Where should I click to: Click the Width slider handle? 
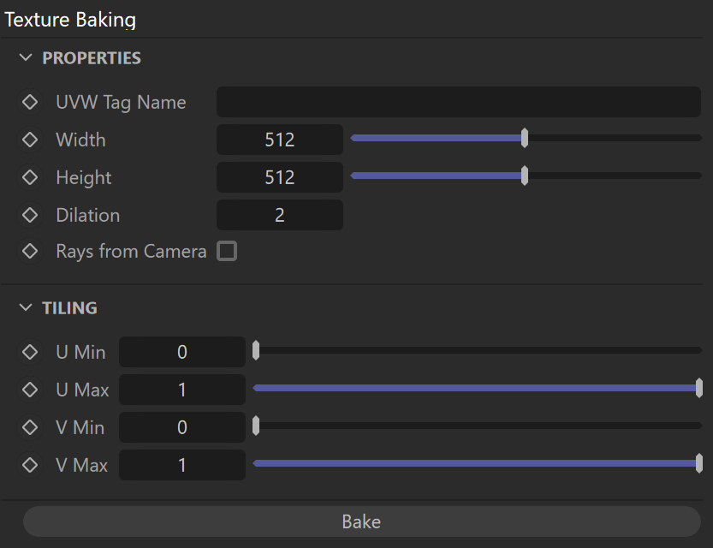click(x=525, y=138)
